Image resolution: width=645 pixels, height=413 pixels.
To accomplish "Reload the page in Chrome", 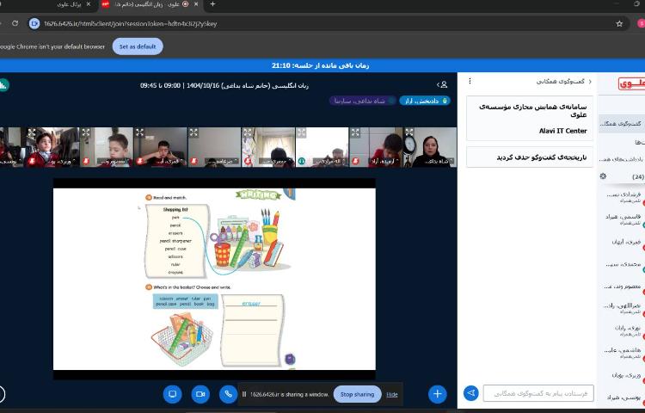I will [x=15, y=23].
